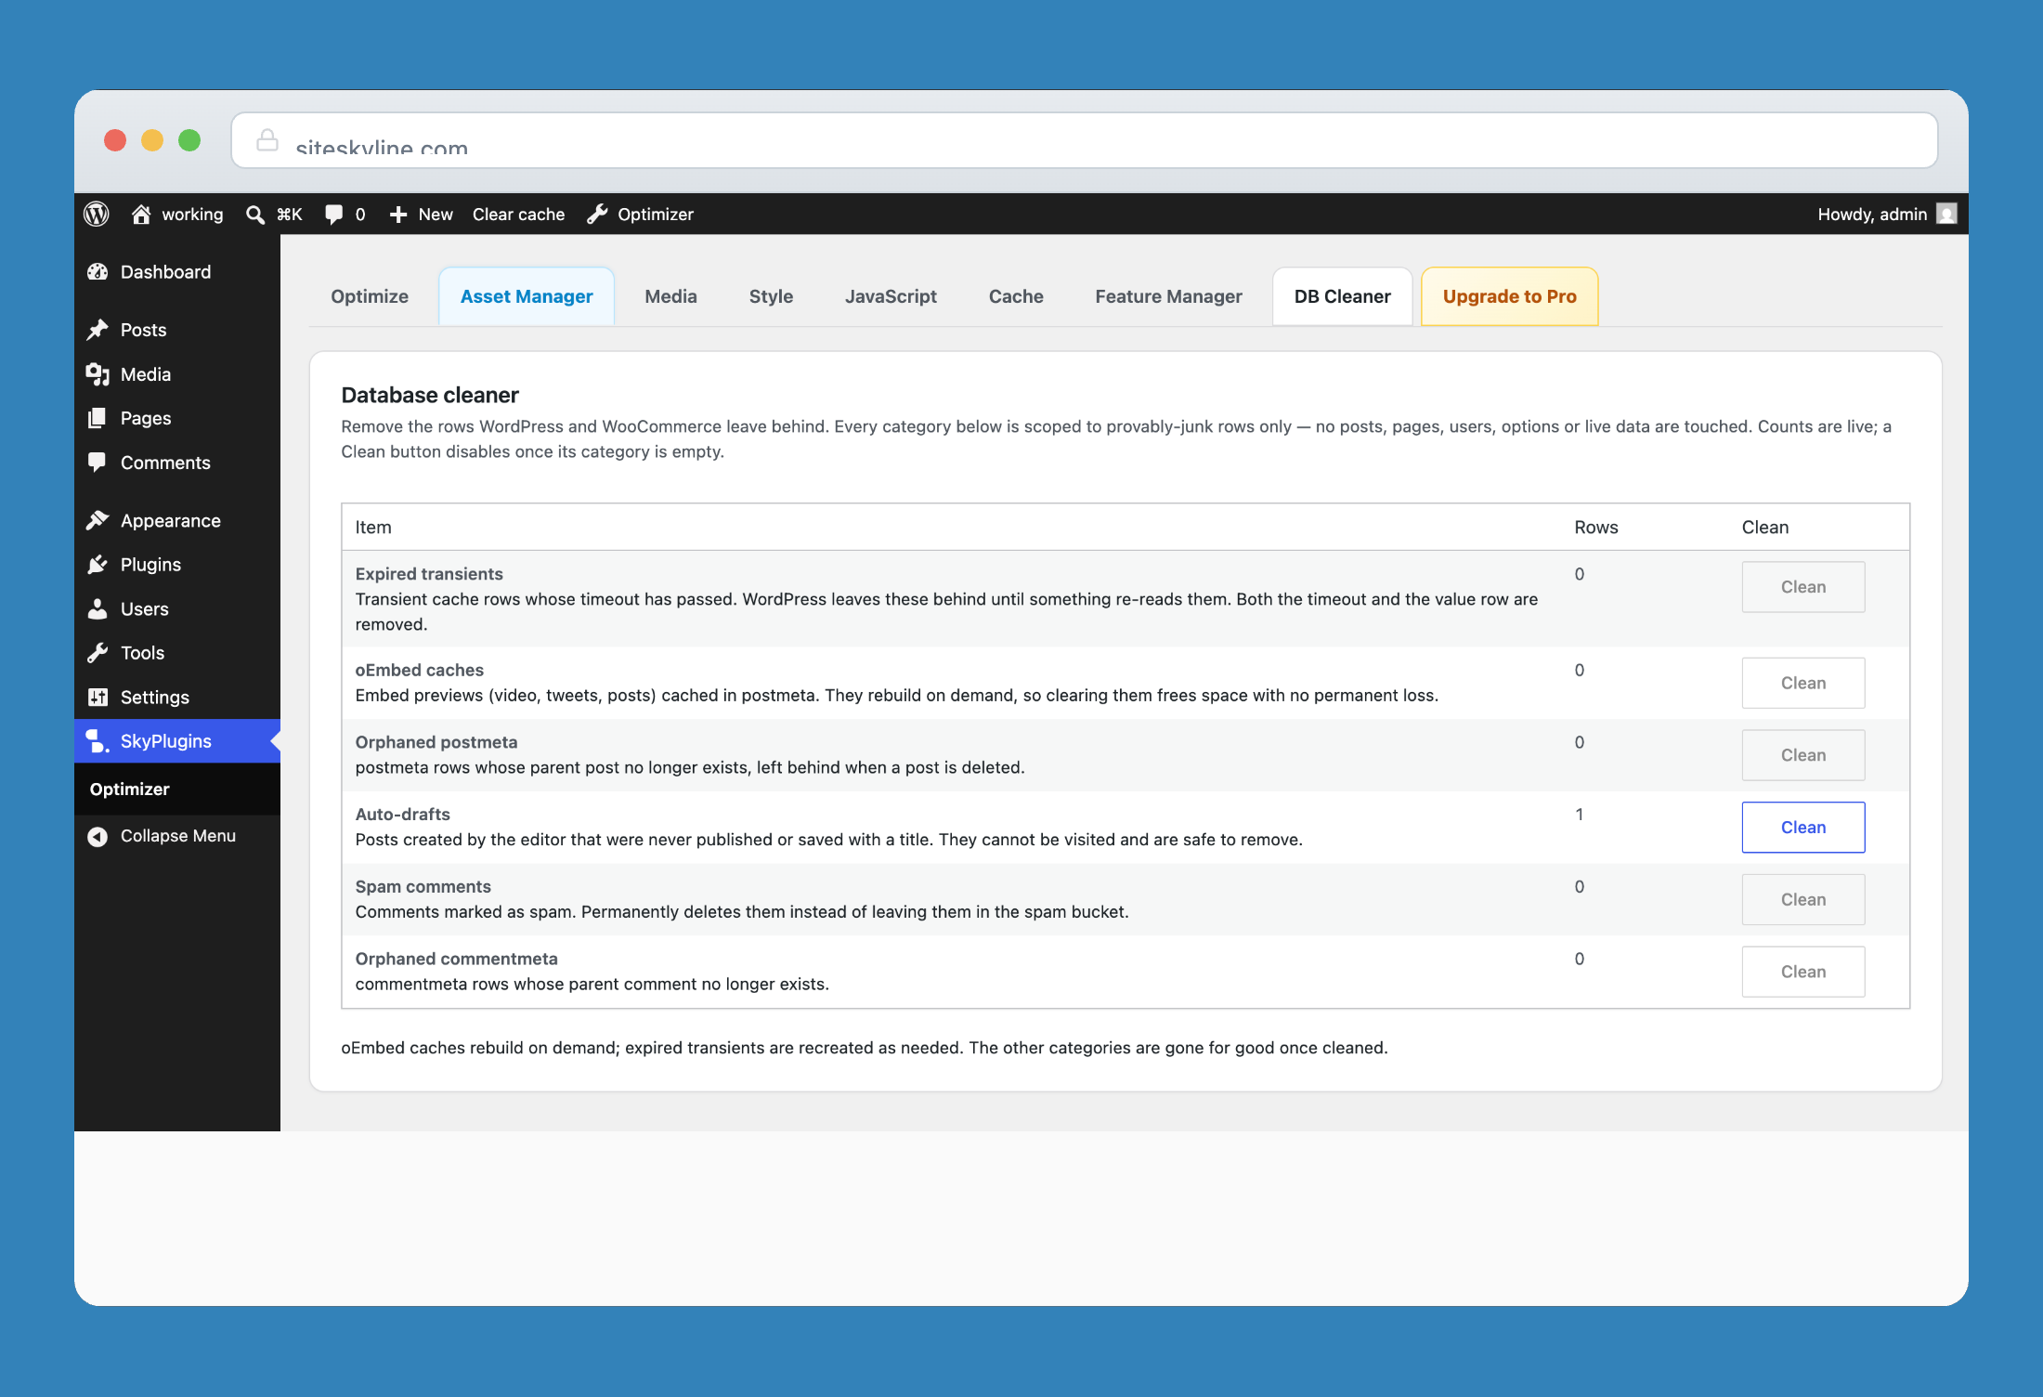
Task: Open the Cache tab
Action: pyautogui.click(x=1016, y=296)
